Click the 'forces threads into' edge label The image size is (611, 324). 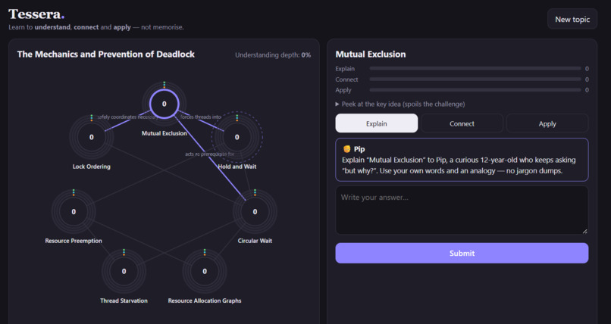point(201,117)
